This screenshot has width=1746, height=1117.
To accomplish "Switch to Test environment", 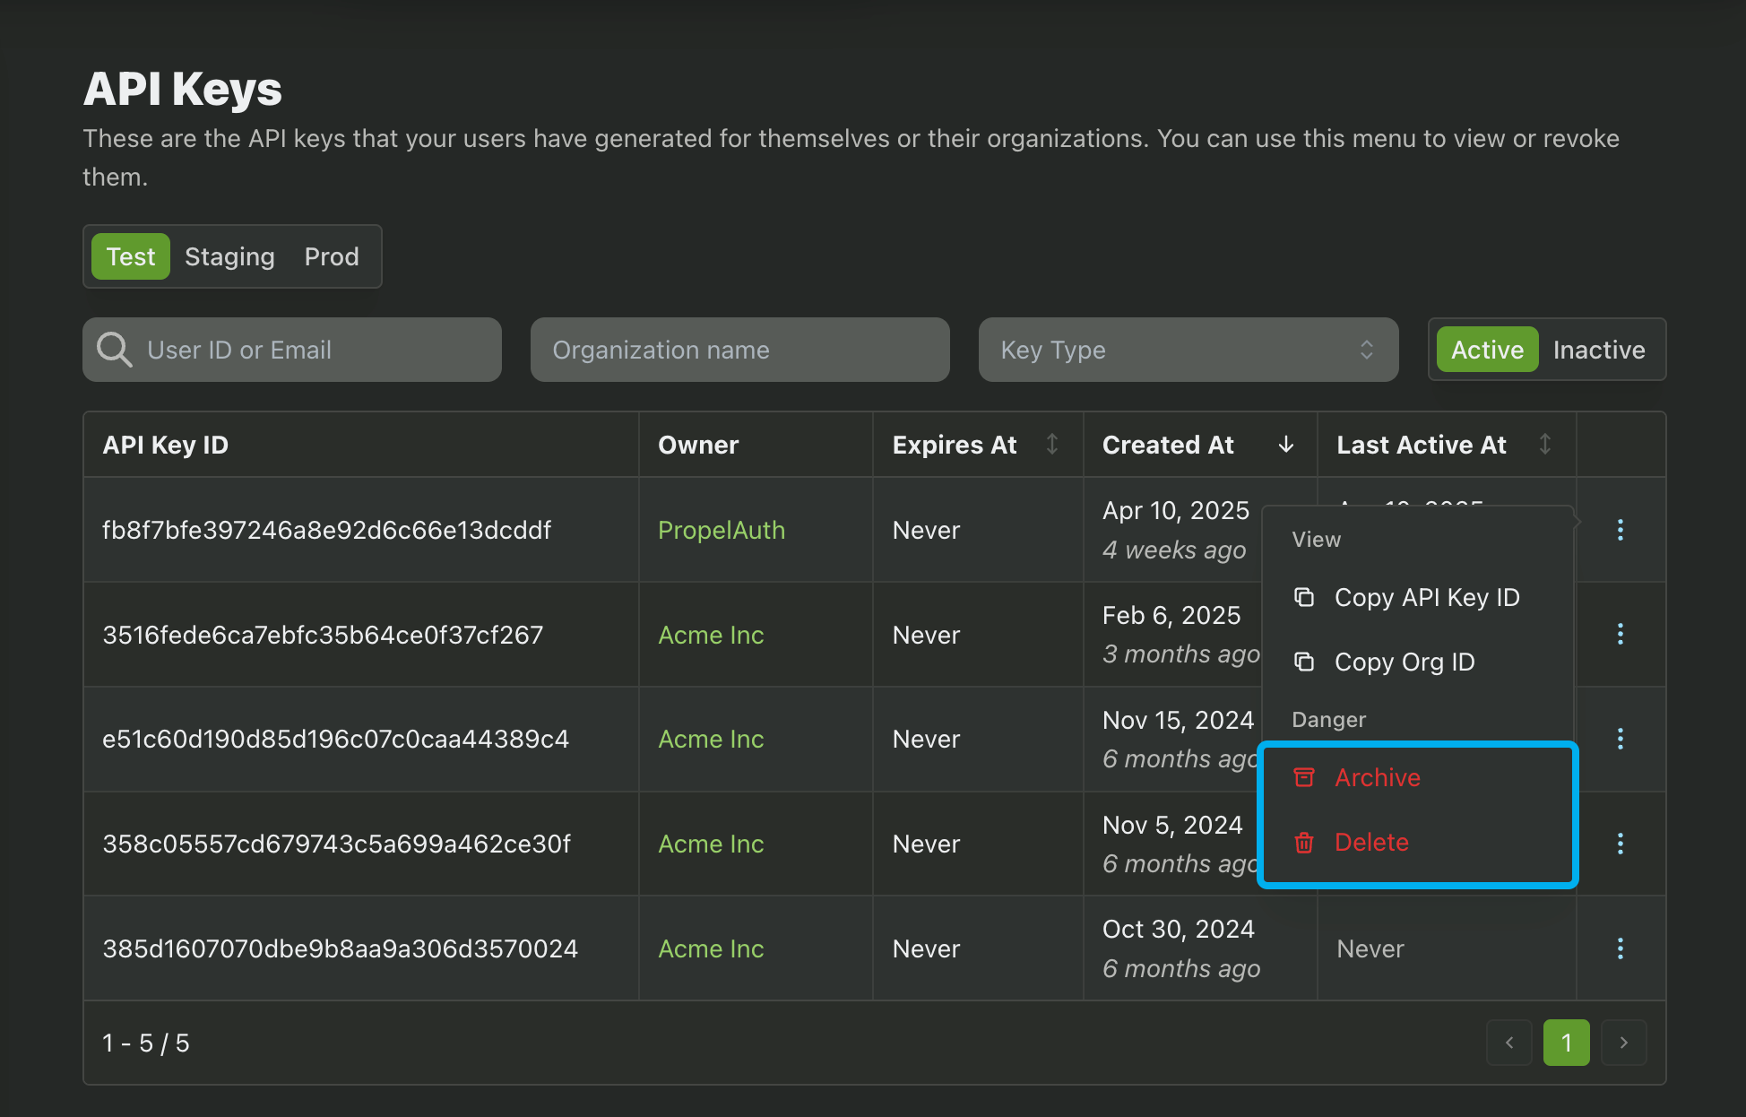I will click(x=131, y=256).
